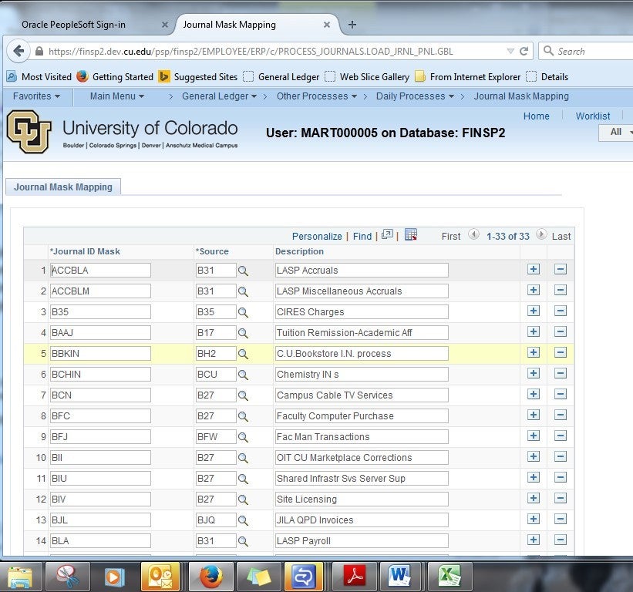The image size is (633, 592).
Task: Add a row after the ACCBLA entry
Action: tap(534, 269)
